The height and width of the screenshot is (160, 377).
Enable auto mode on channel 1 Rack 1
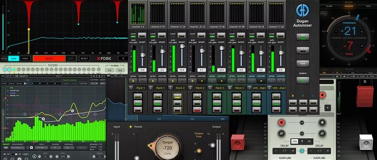point(138,103)
